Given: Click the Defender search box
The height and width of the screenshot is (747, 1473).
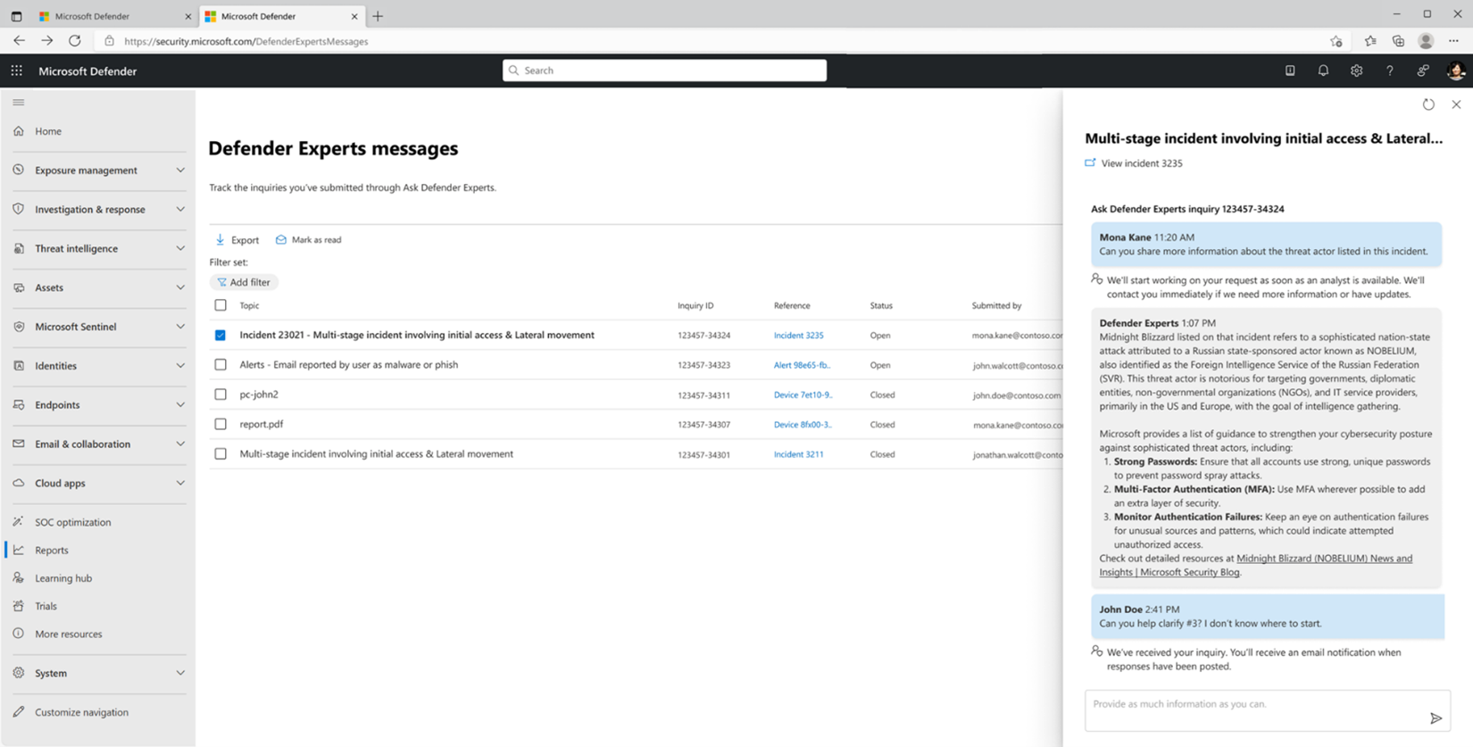Looking at the screenshot, I should click(664, 71).
